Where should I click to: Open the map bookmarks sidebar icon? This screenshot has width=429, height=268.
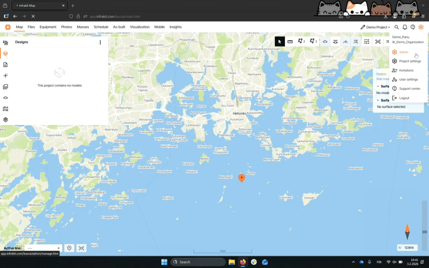click(6, 109)
